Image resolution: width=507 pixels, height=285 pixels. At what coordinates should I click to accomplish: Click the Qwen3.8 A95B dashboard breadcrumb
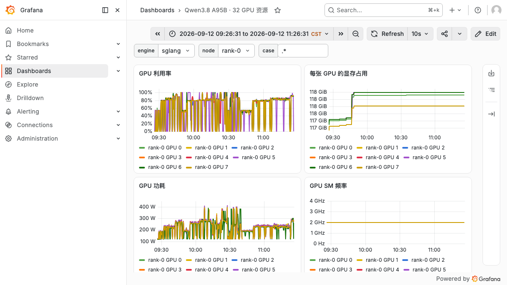[x=226, y=10]
